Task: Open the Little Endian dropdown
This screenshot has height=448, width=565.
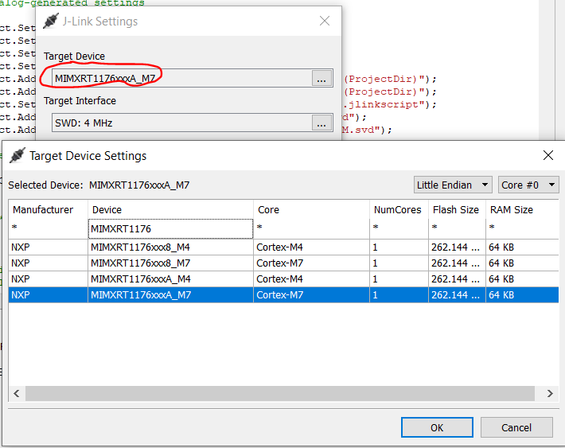Action: tap(452, 185)
